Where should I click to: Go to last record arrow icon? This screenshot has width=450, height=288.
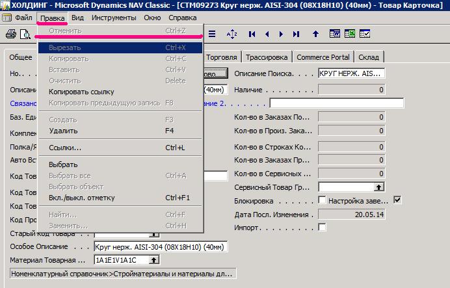click(x=296, y=34)
